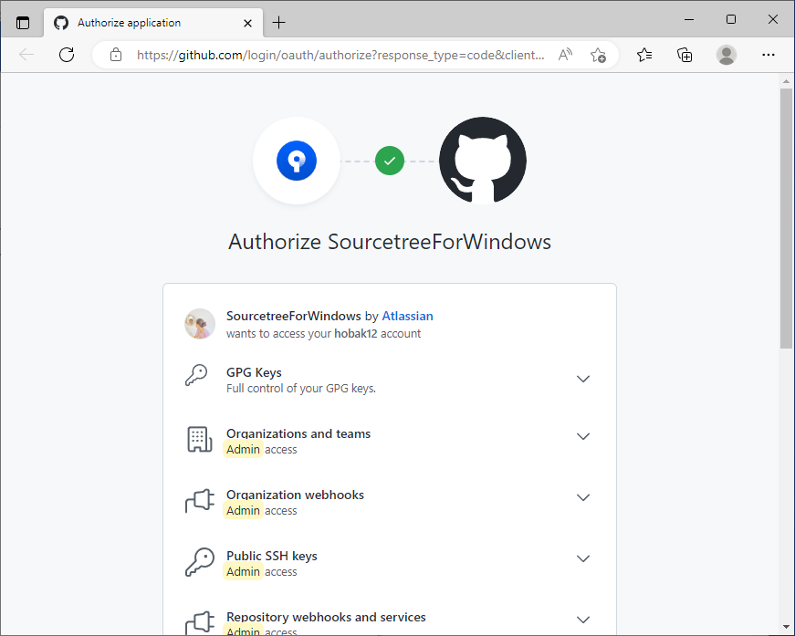Click the Sourcetree app logo
The height and width of the screenshot is (636, 795).
pos(297,161)
